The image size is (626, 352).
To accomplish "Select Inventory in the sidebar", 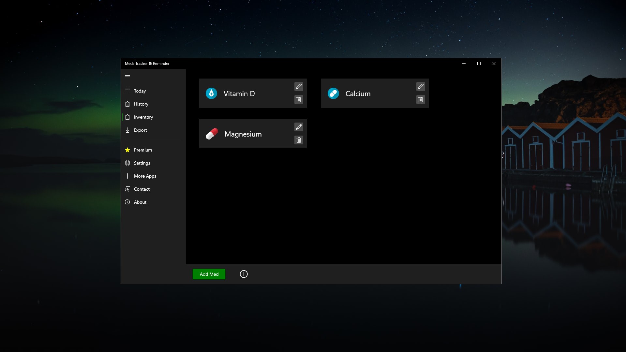I will [143, 117].
